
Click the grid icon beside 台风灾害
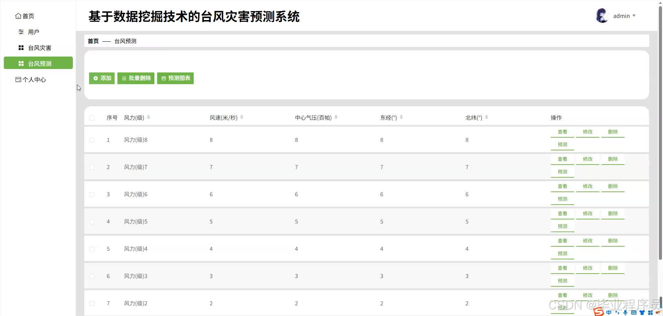click(x=21, y=48)
